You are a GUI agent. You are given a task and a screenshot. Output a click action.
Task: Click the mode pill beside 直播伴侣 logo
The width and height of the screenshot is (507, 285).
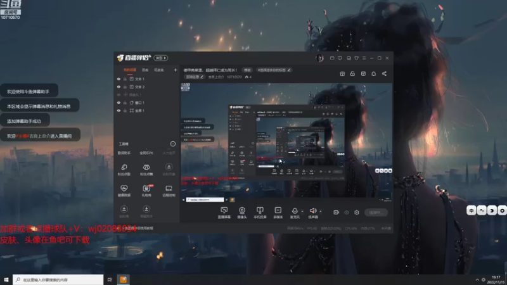[x=161, y=58]
